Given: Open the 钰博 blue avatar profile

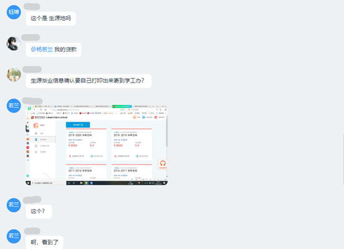Looking at the screenshot, I should click(x=14, y=12).
